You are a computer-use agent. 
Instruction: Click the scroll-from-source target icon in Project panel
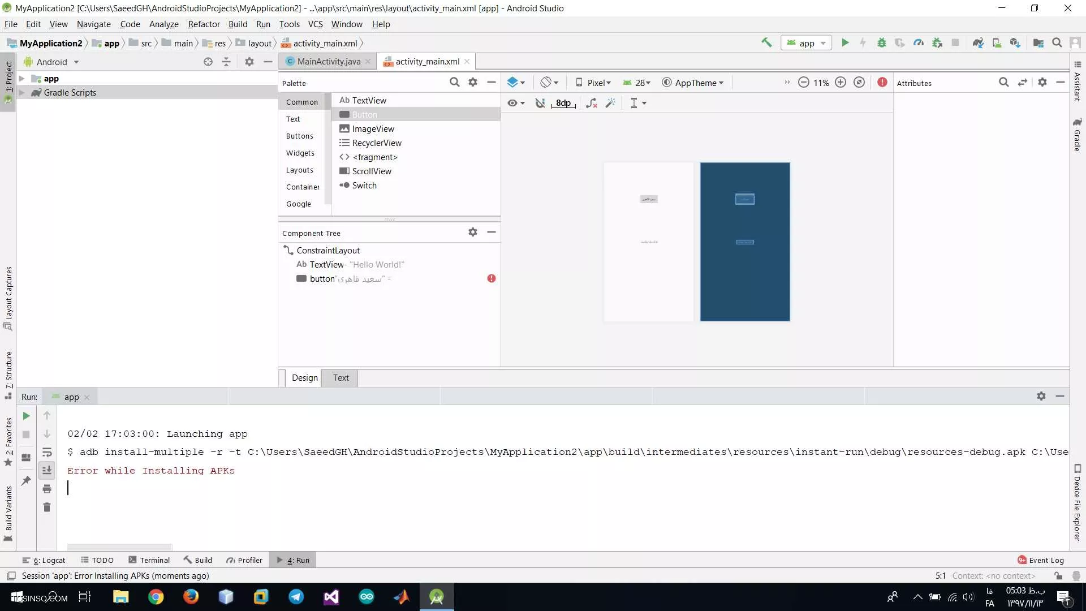pos(208,62)
